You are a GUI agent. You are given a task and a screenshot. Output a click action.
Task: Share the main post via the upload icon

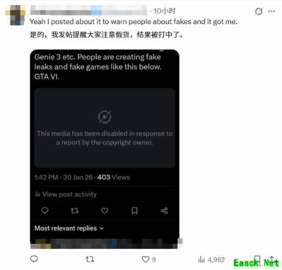(x=272, y=259)
